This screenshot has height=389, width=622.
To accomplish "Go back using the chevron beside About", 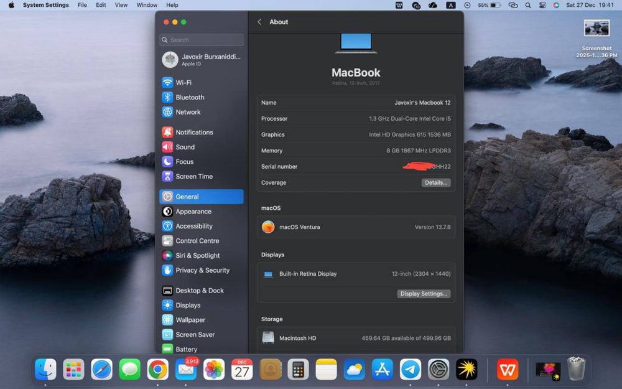I will pos(259,22).
